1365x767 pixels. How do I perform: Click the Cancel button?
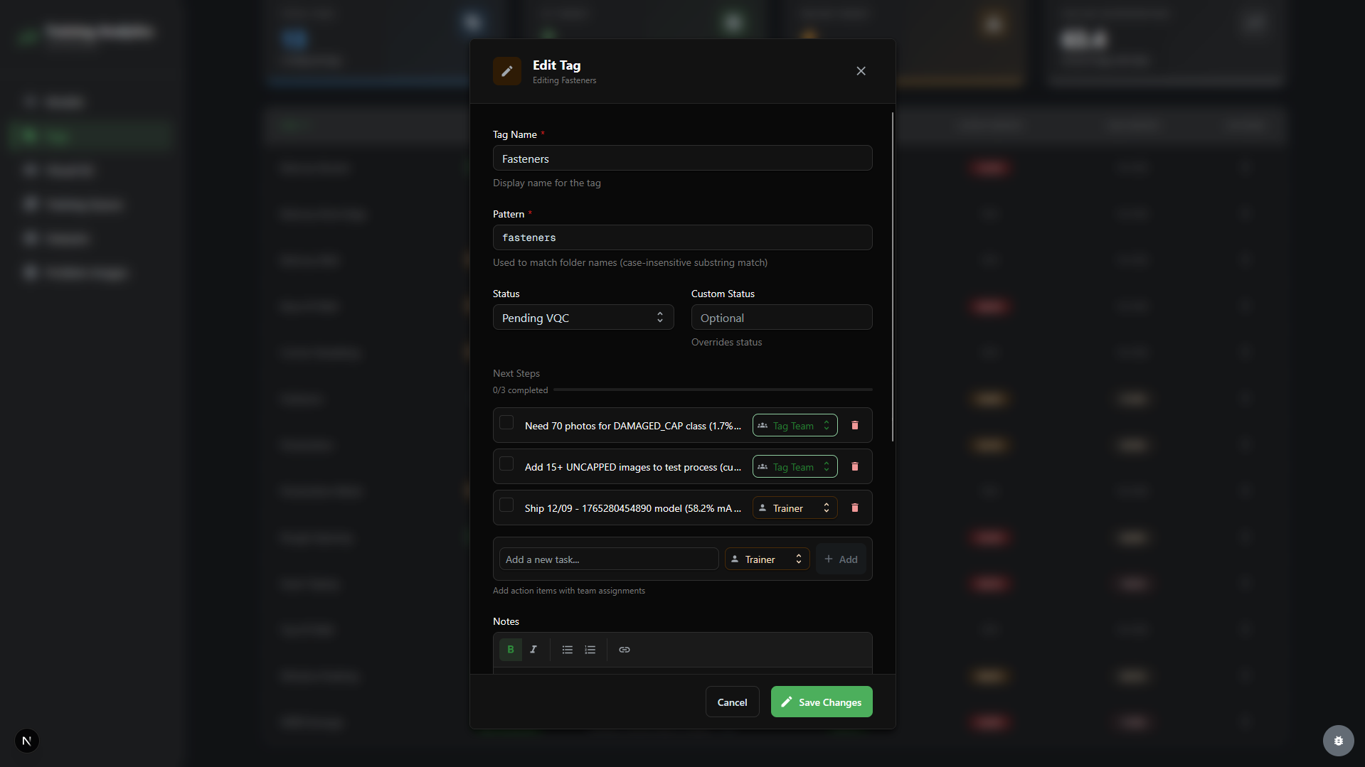[732, 702]
